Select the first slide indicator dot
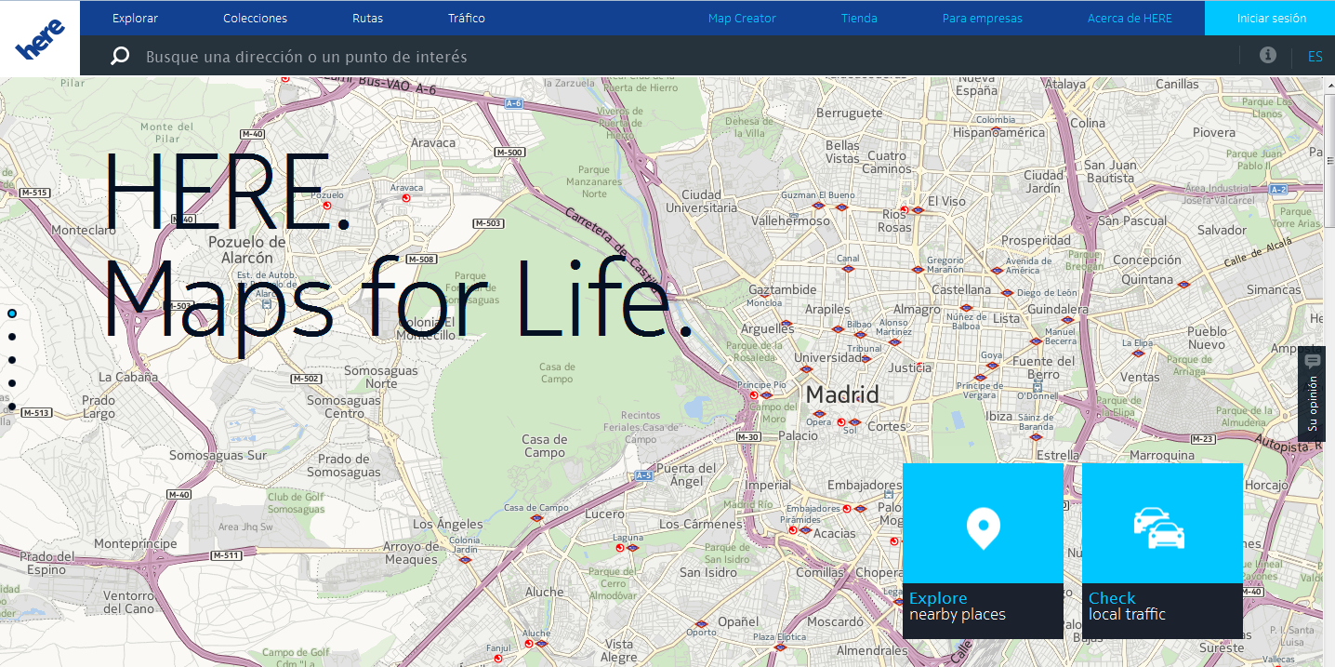Viewport: 1335px width, 667px height. (x=12, y=313)
